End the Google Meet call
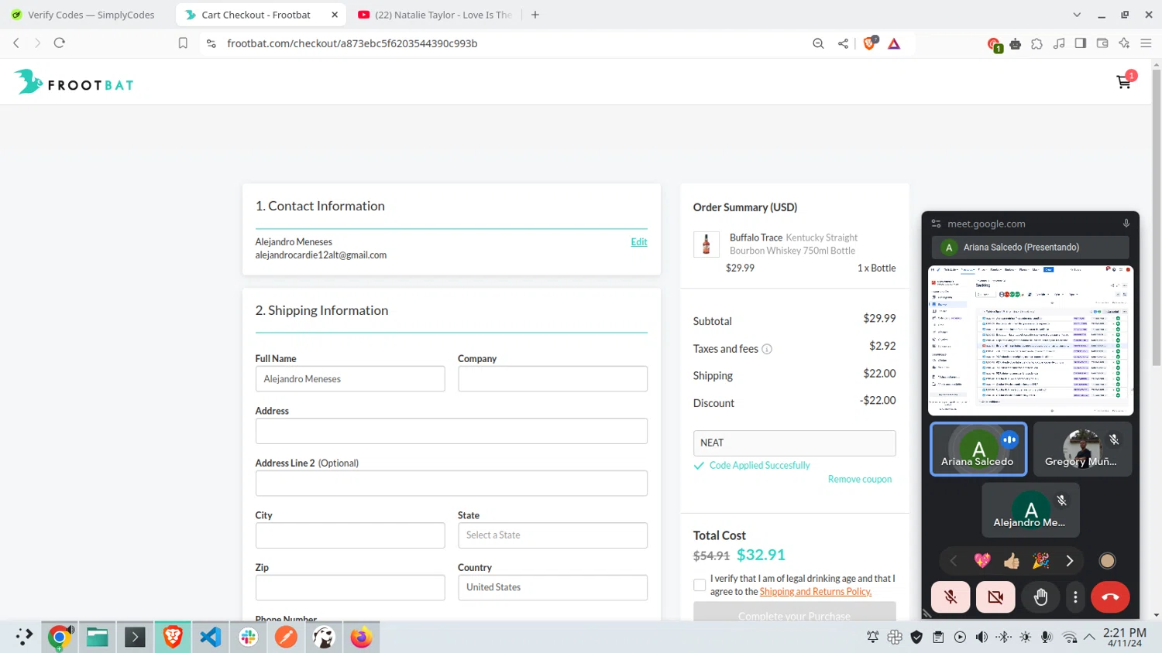Viewport: 1162px width, 653px height. [x=1110, y=597]
